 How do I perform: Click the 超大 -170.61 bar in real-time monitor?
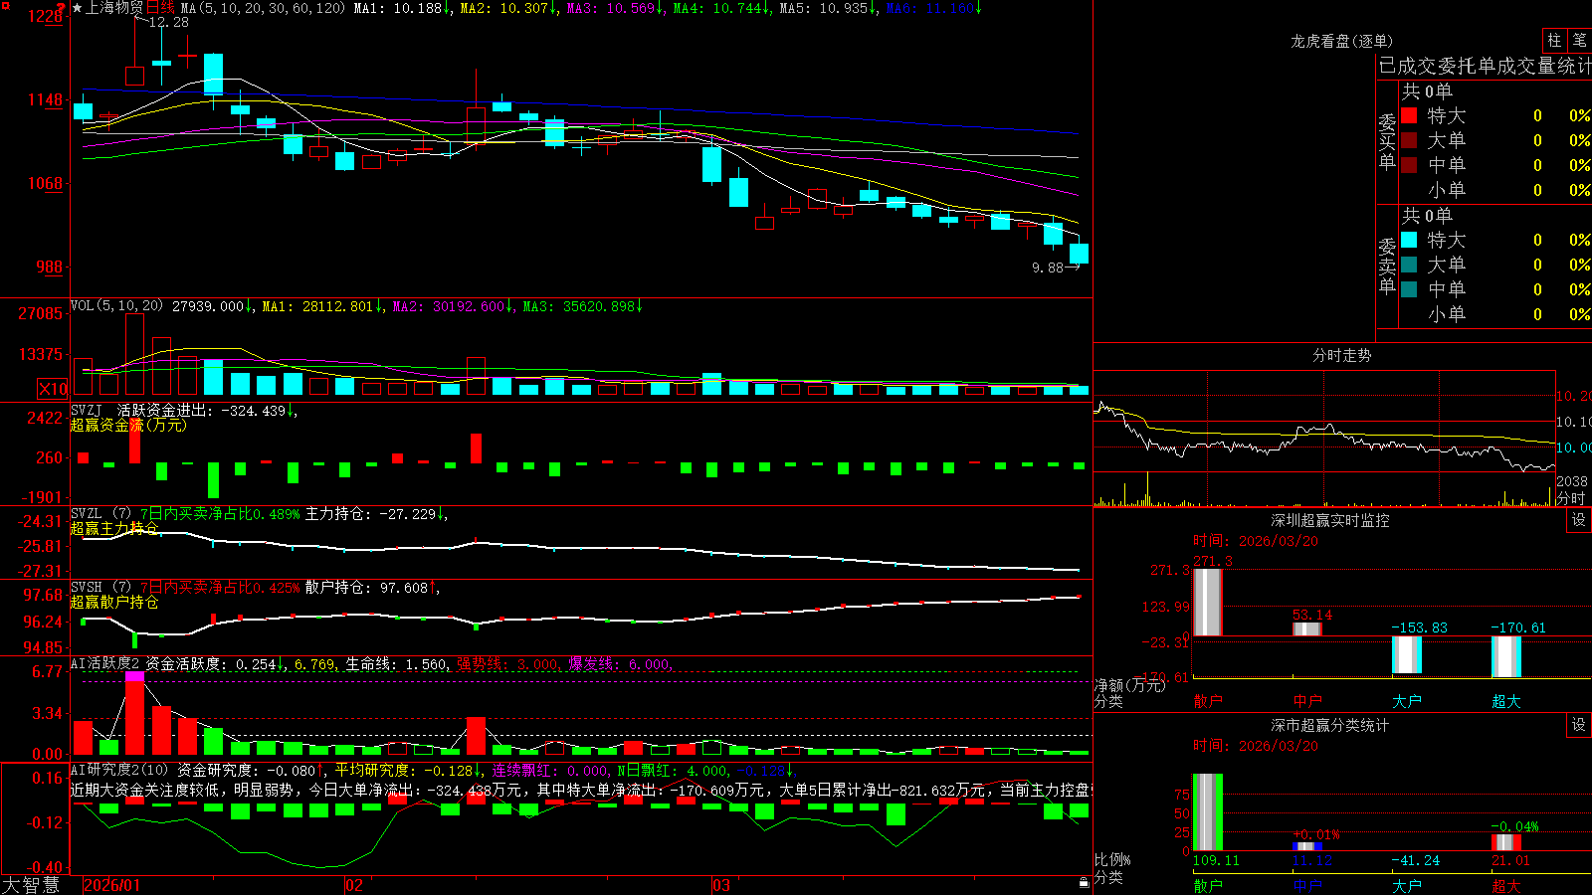(1506, 657)
